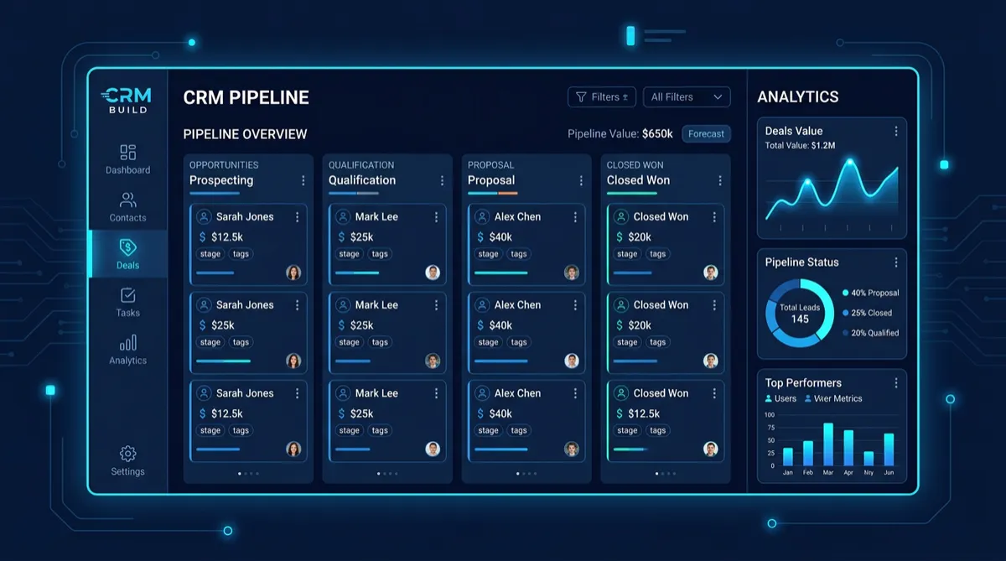
Task: Click the "20% Qualified" legend entry
Action: pyautogui.click(x=870, y=333)
